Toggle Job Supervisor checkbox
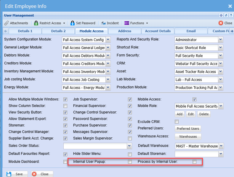This screenshot has height=177, width=234. (130, 99)
